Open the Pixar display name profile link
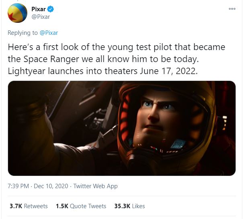The image size is (244, 219). pyautogui.click(x=39, y=9)
